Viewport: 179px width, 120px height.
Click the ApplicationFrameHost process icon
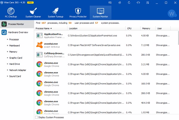pyautogui.click(x=39, y=36)
